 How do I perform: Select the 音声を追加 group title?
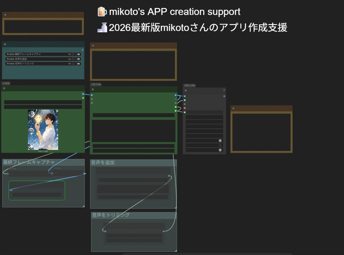[103, 162]
